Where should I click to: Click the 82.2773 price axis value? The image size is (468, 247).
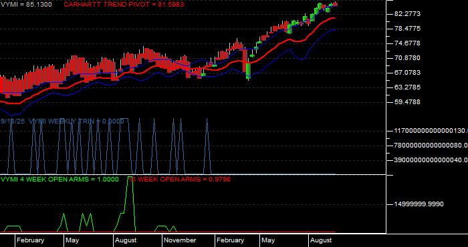click(x=407, y=14)
